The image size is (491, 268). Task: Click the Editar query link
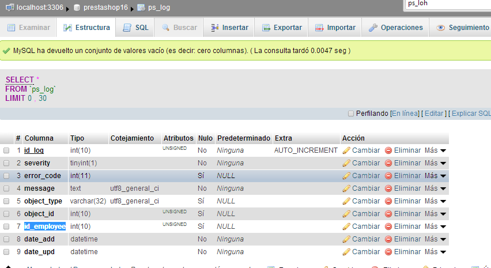(434, 114)
